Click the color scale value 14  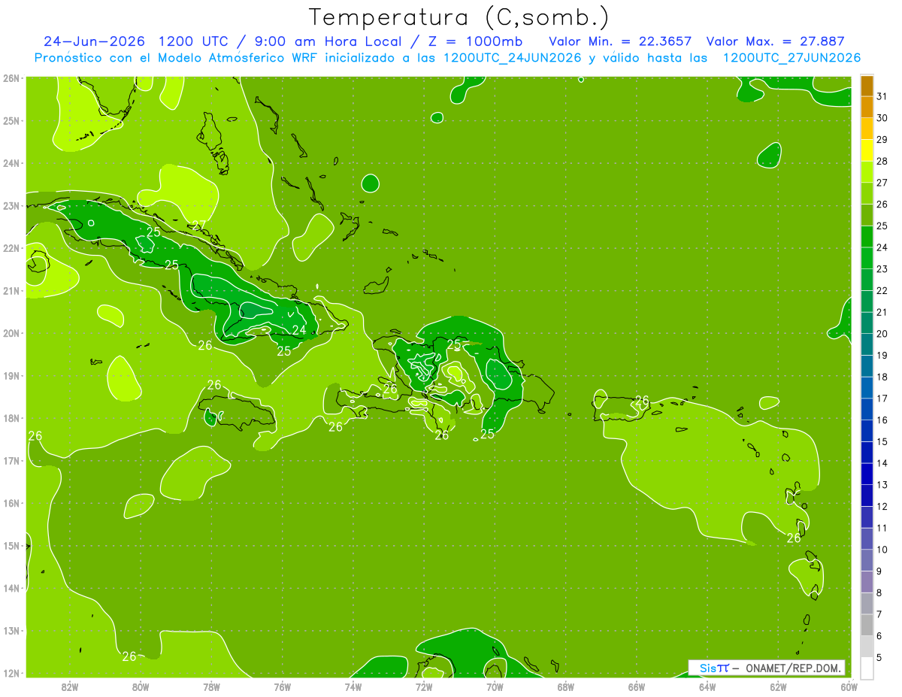882,463
